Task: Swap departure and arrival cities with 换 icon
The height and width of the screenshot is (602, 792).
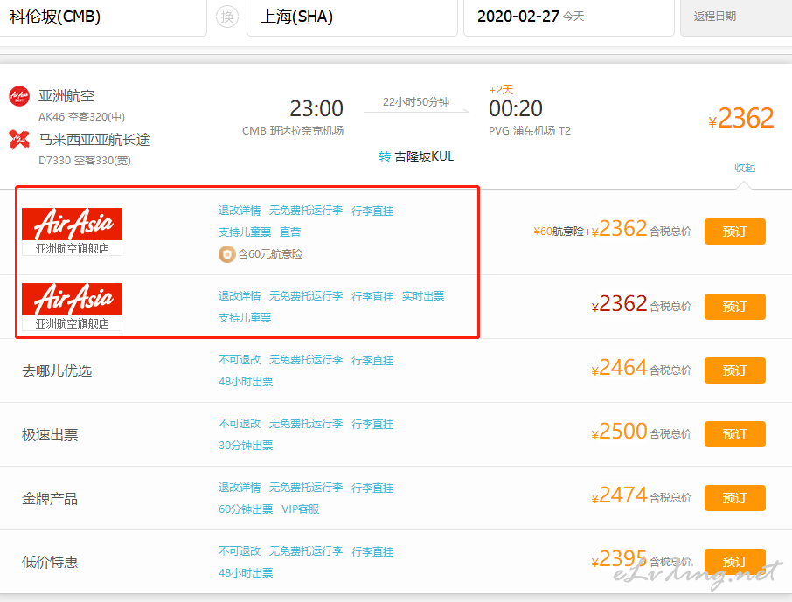Action: coord(226,17)
